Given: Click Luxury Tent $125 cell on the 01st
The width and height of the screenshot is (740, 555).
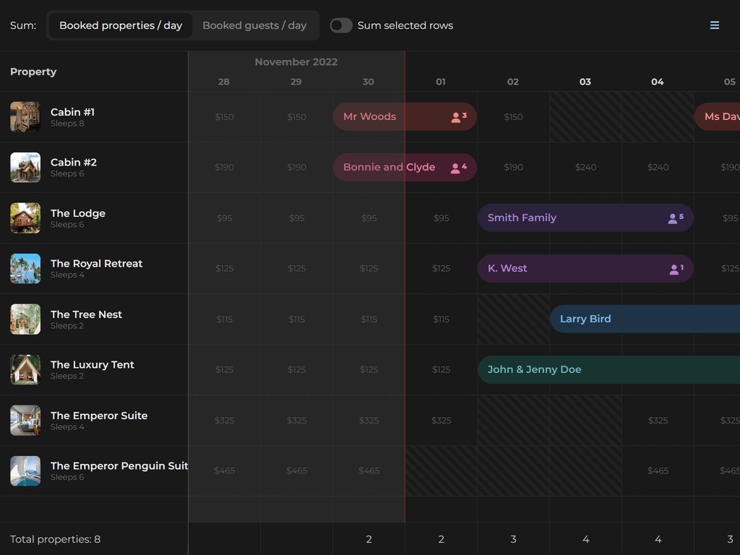Looking at the screenshot, I should (441, 369).
